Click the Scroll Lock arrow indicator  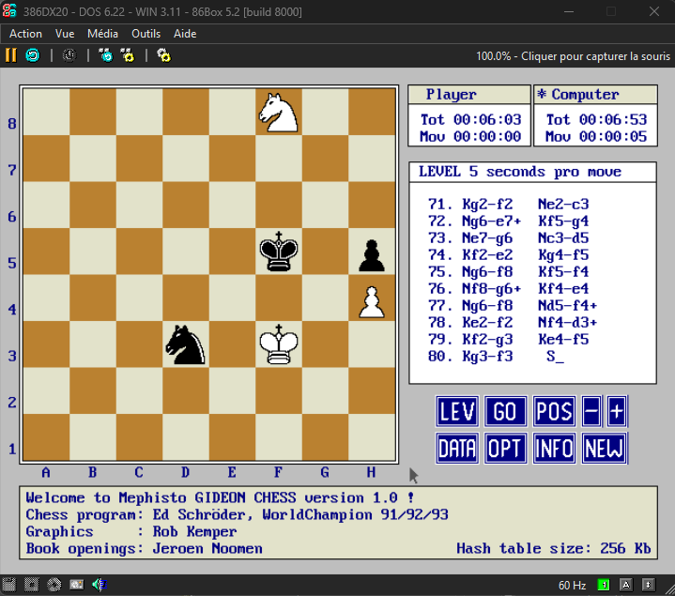click(x=649, y=585)
